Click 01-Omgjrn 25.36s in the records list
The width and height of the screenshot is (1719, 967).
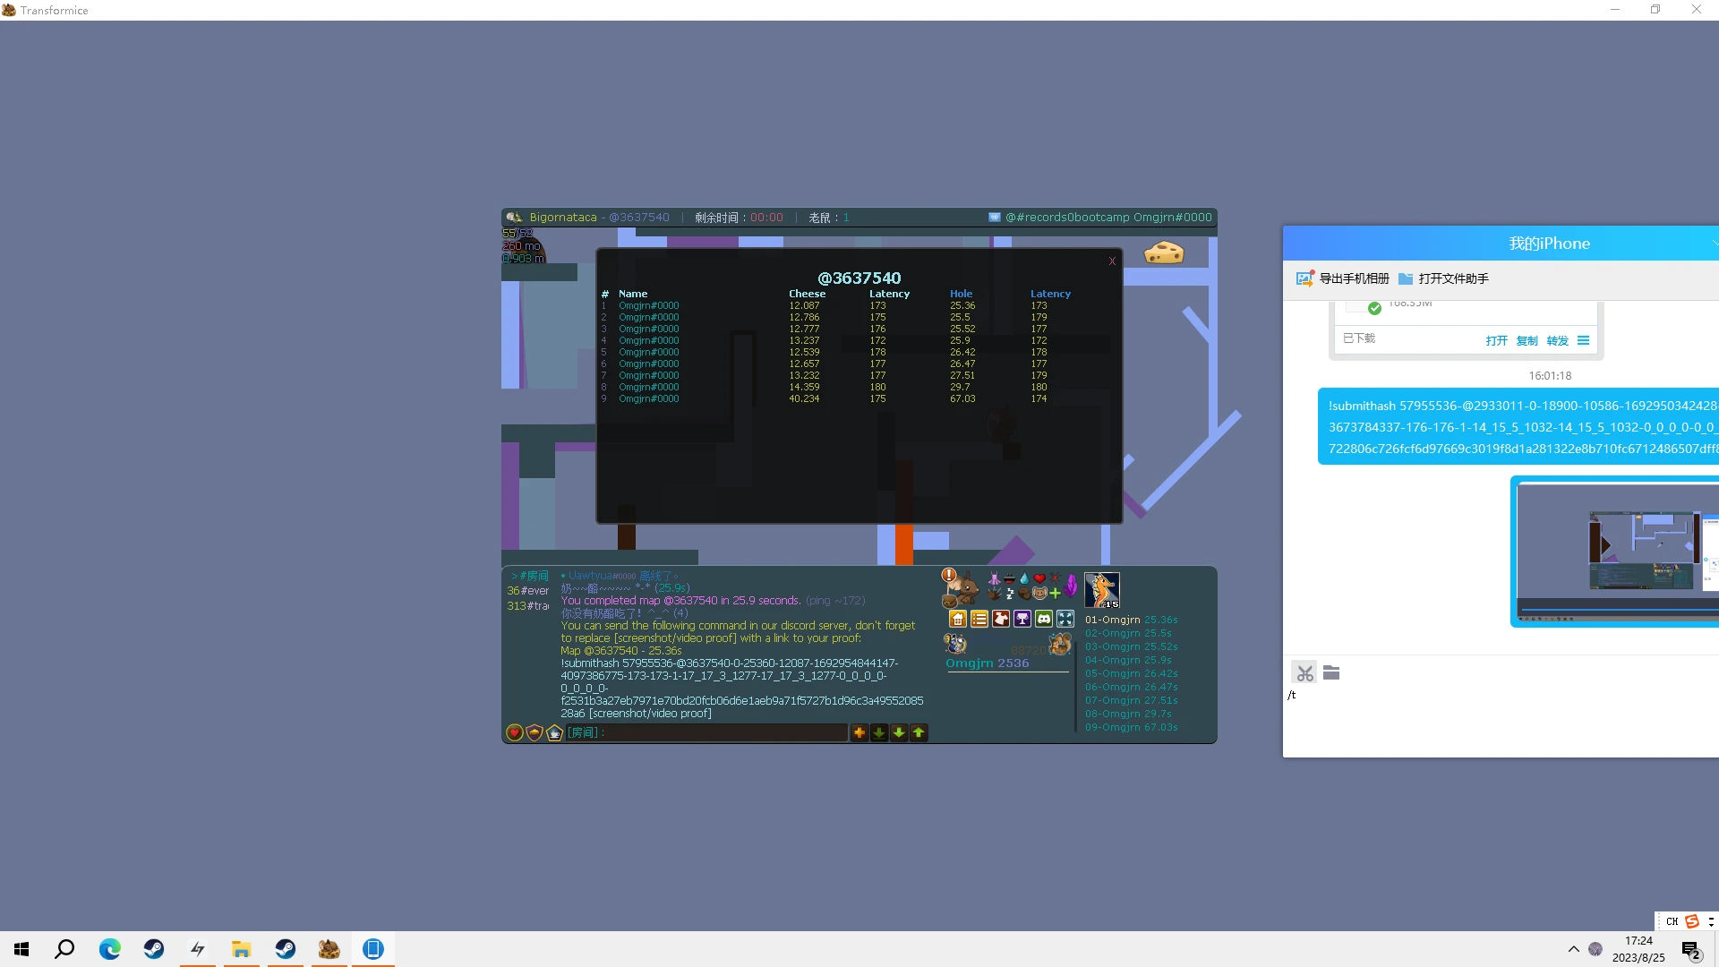1131,620
